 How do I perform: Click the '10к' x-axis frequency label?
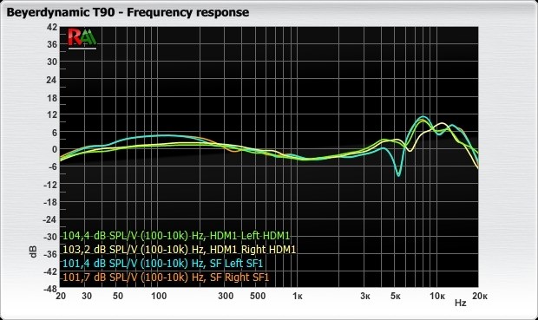tap(437, 296)
